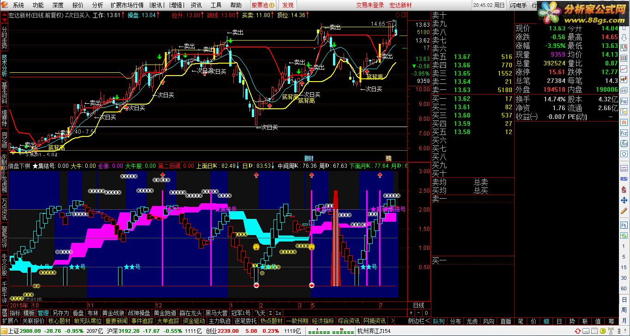Click the 卖一 price 13.63
The height and width of the screenshot is (336, 630).
462,90
